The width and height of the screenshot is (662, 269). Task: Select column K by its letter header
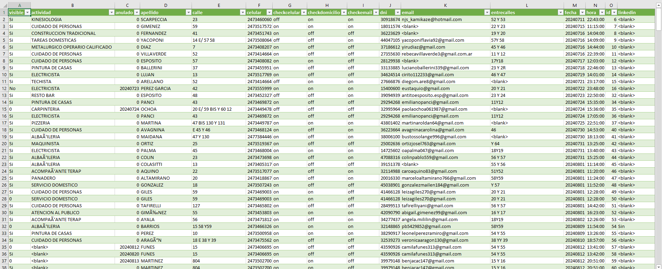tap(445, 5)
